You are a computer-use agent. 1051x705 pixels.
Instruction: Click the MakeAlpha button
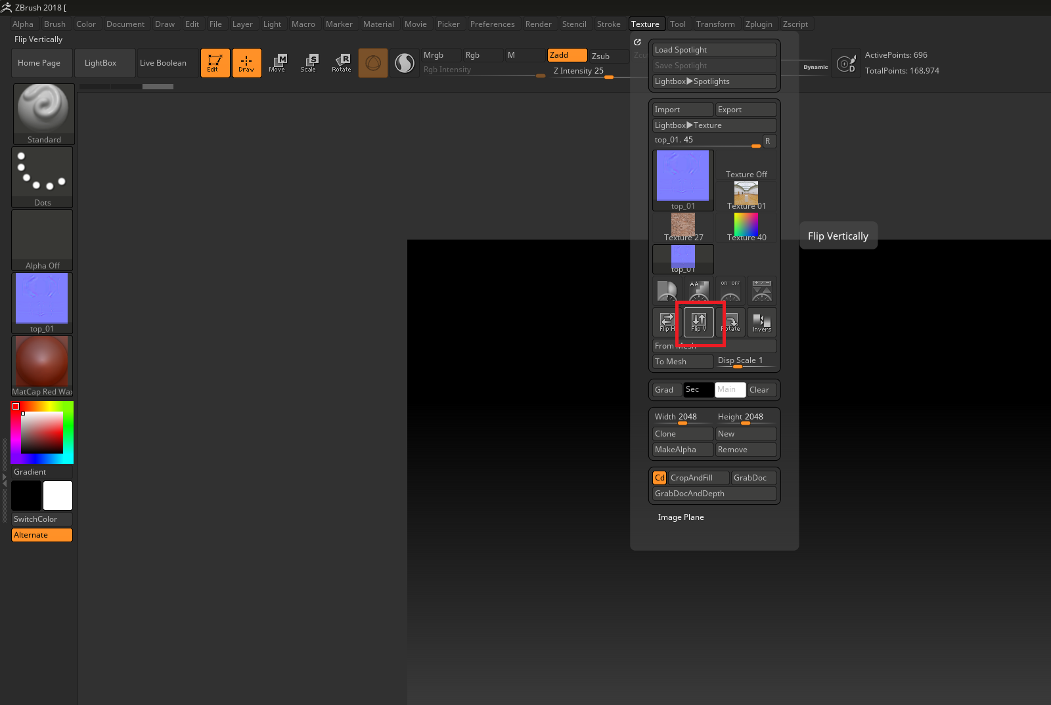point(683,450)
